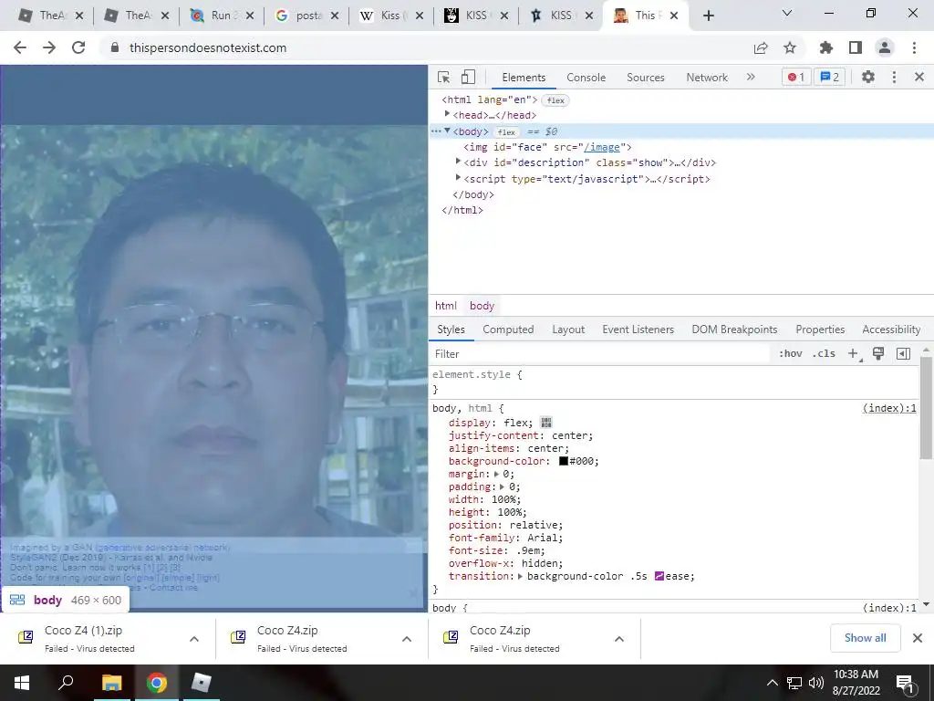Click the red error count badge
Image resolution: width=934 pixels, height=701 pixels.
tap(795, 77)
